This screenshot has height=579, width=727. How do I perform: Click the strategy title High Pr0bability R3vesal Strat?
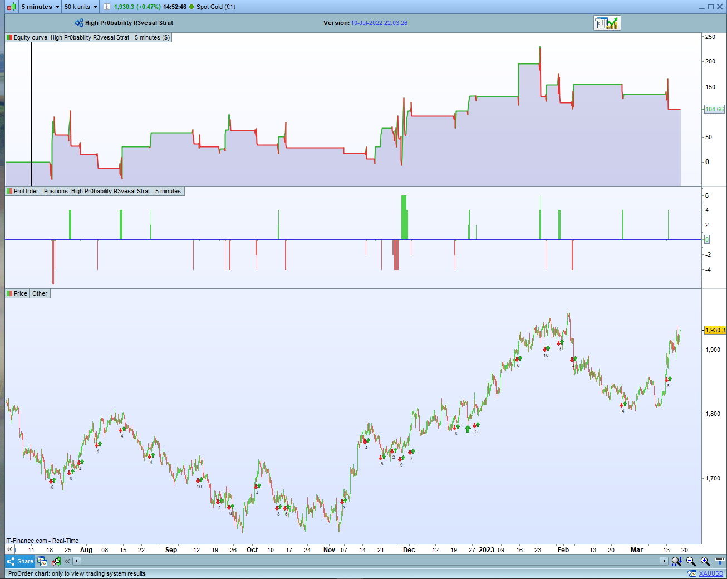pos(129,23)
